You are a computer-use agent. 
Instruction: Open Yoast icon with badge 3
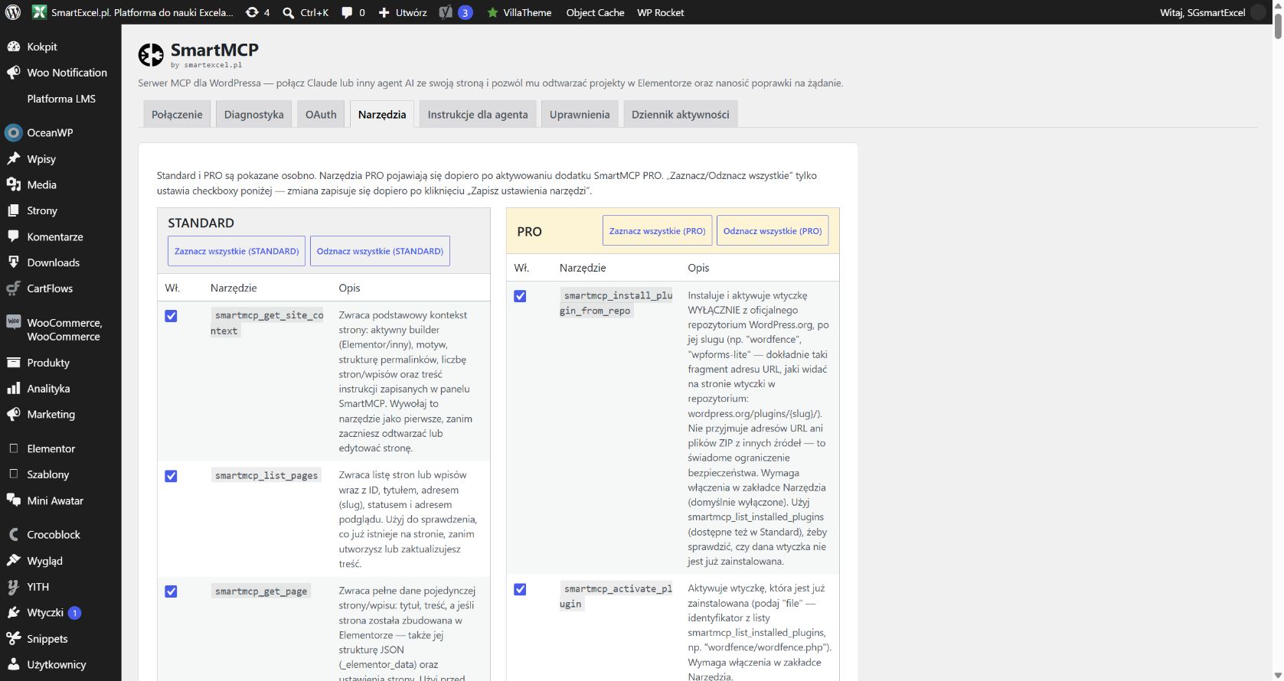(x=446, y=12)
